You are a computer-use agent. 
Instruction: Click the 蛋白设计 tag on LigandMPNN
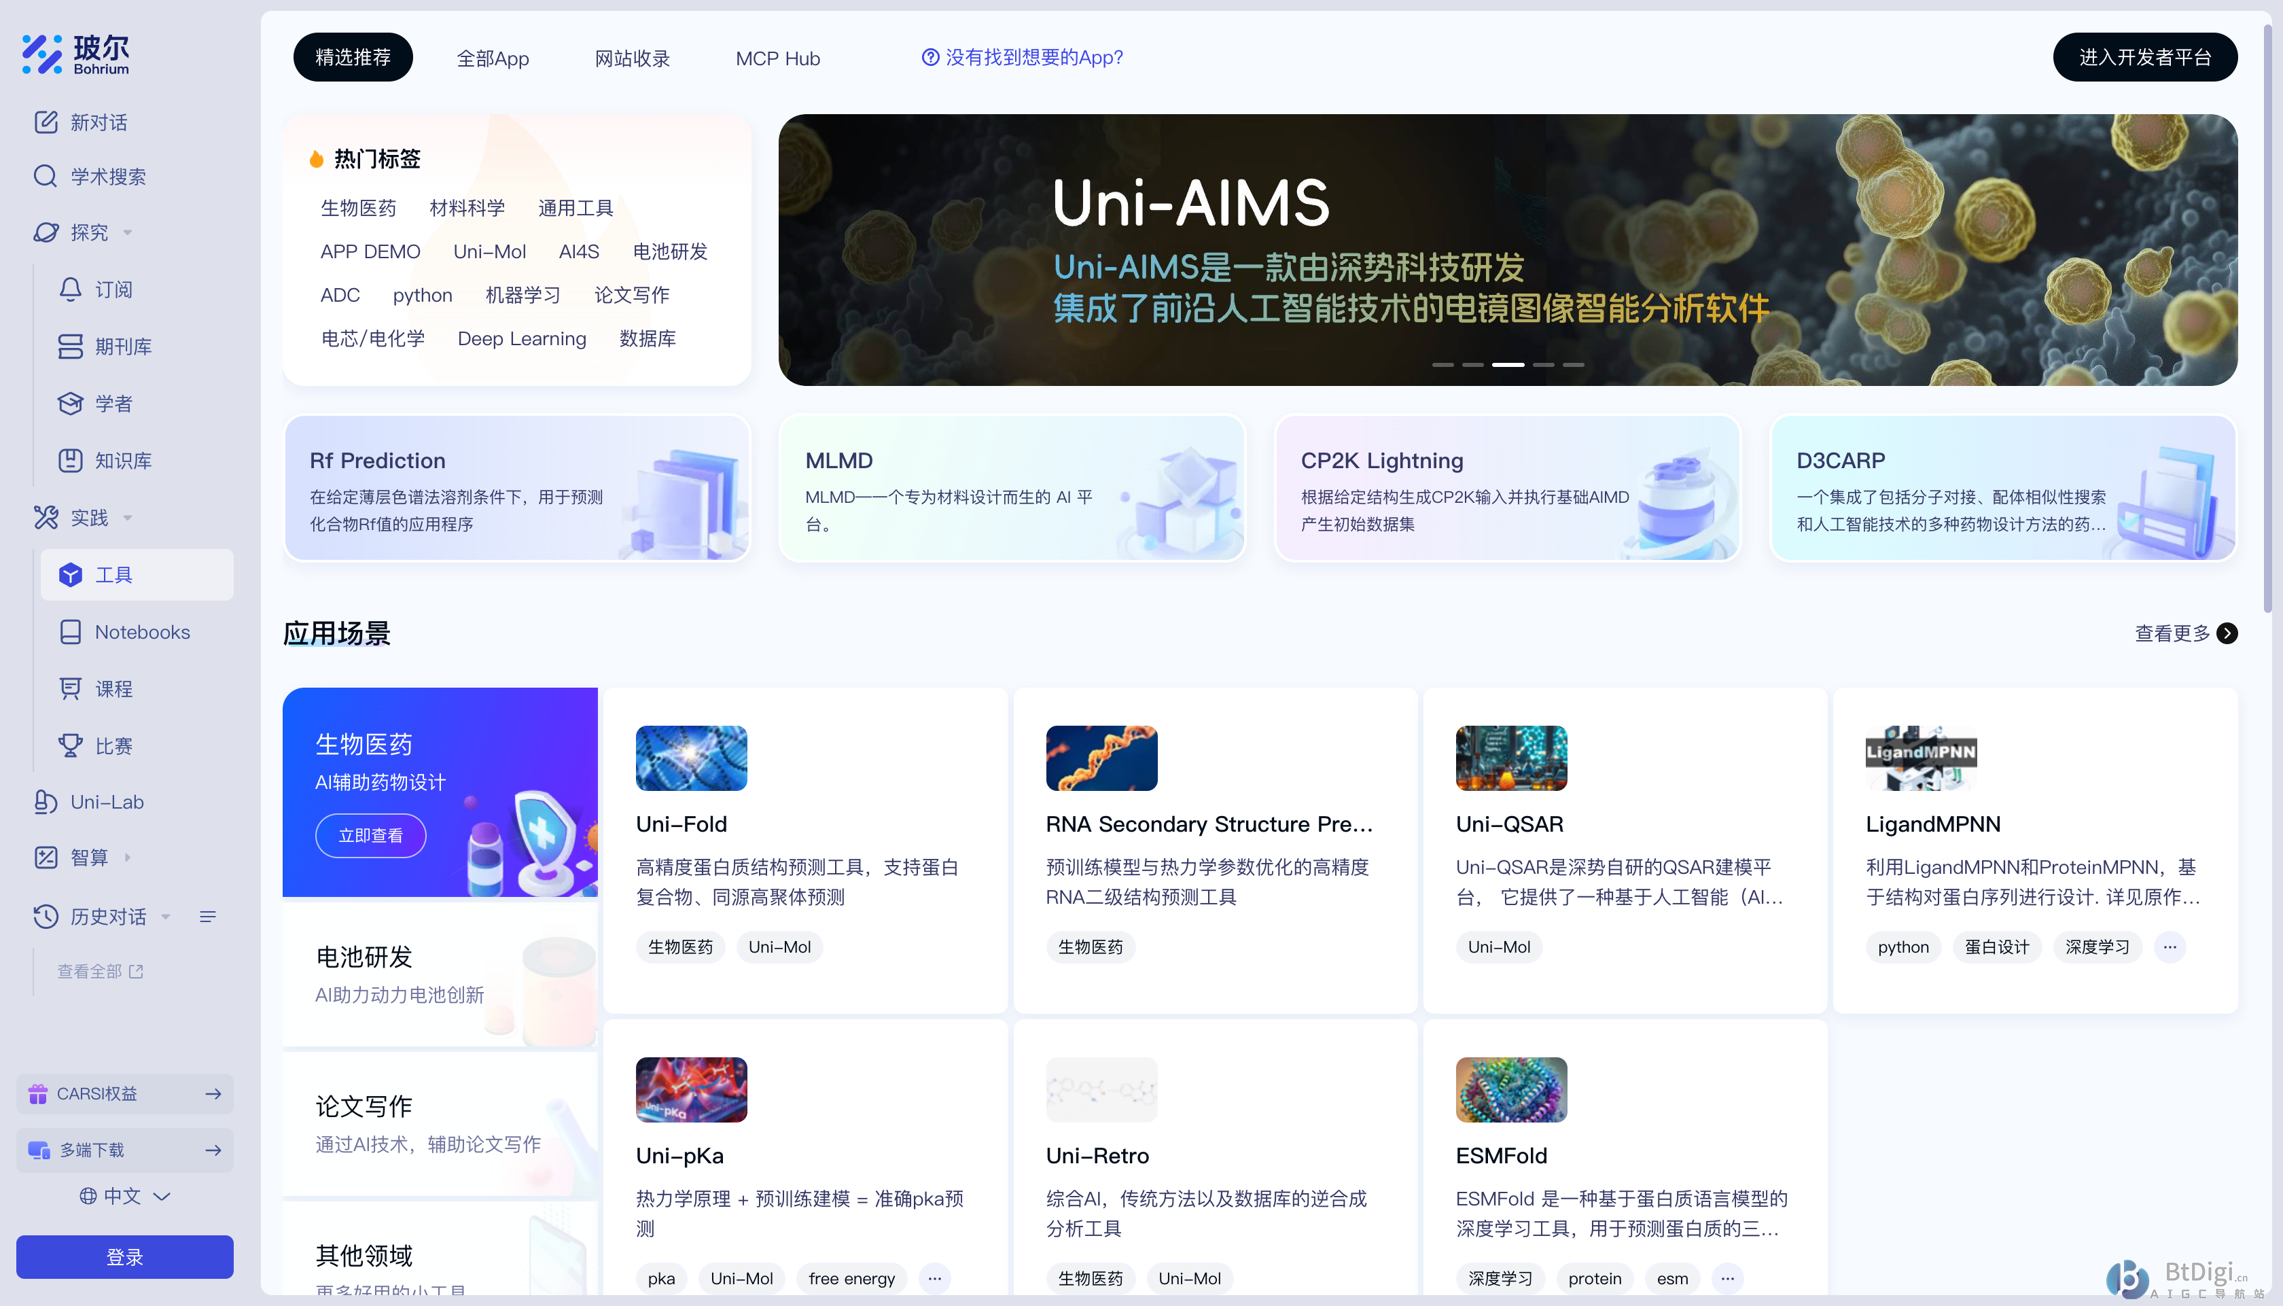(1997, 947)
